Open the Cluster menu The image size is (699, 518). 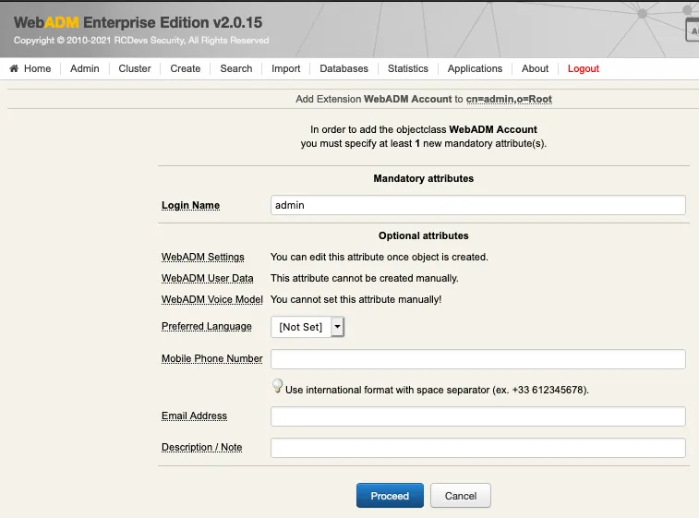[x=135, y=68]
